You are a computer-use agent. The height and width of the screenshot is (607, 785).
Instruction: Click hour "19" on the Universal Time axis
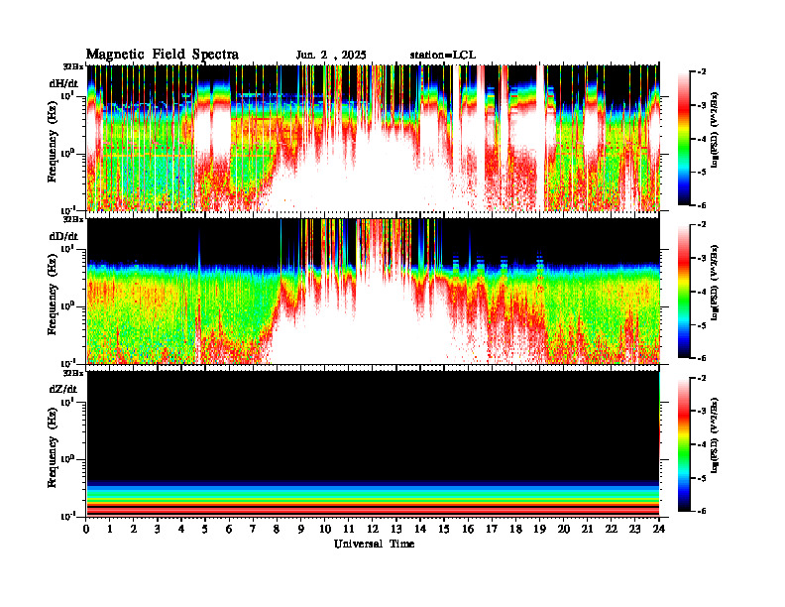point(539,530)
